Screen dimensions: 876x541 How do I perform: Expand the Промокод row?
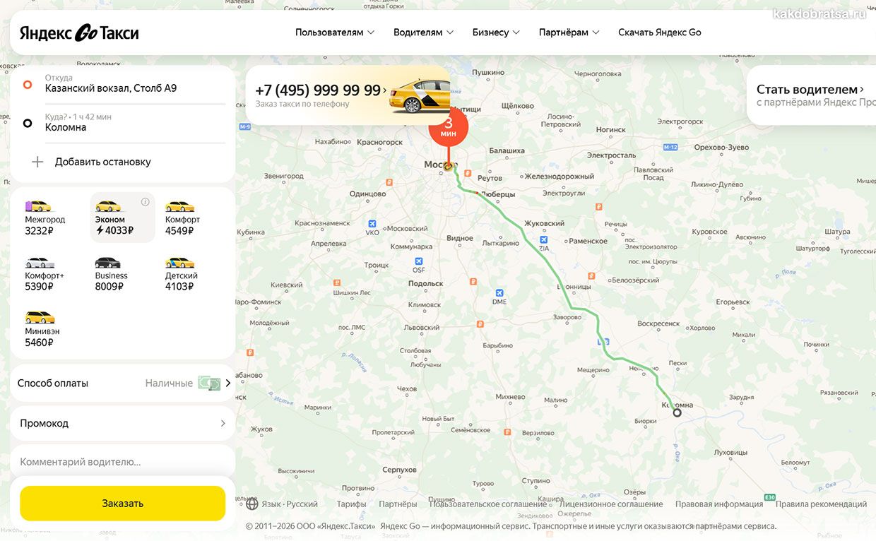coord(122,423)
